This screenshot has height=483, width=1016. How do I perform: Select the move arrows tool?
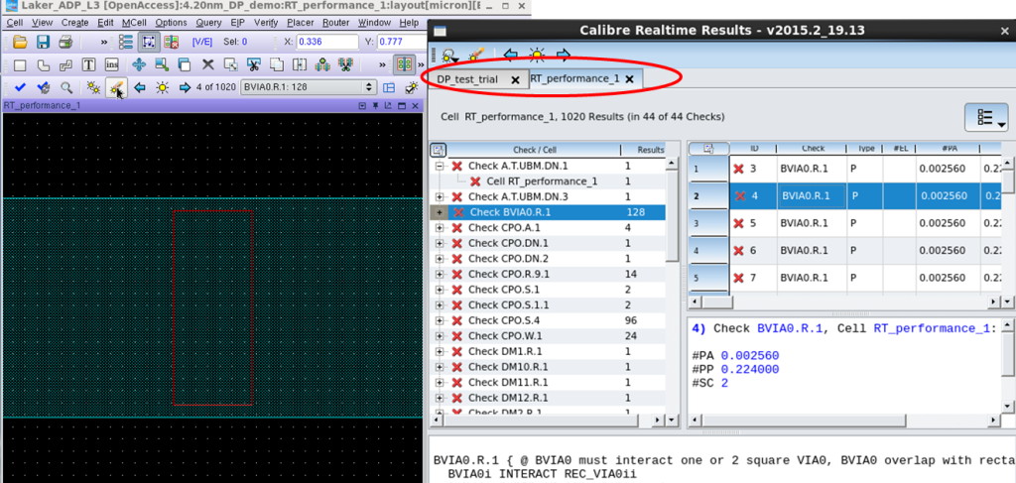[138, 64]
